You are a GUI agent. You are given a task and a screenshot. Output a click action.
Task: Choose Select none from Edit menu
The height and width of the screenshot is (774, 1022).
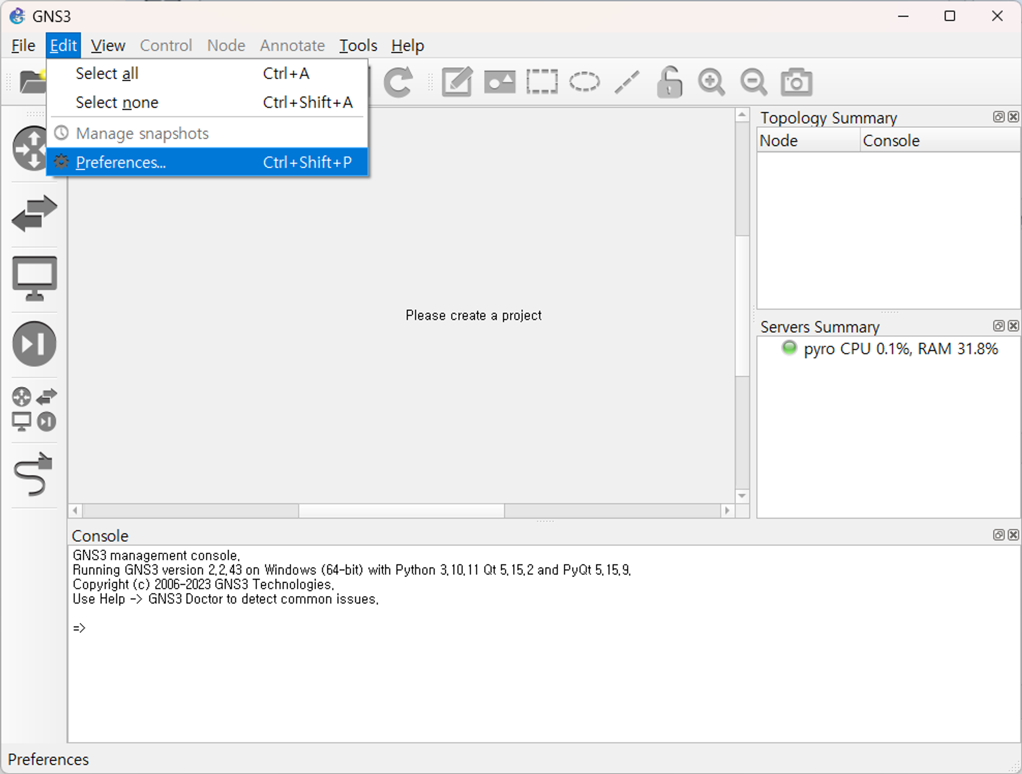click(x=207, y=102)
